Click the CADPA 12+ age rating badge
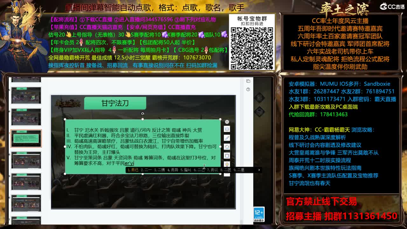The width and height of the screenshot is (407, 229). pyautogui.click(x=259, y=215)
